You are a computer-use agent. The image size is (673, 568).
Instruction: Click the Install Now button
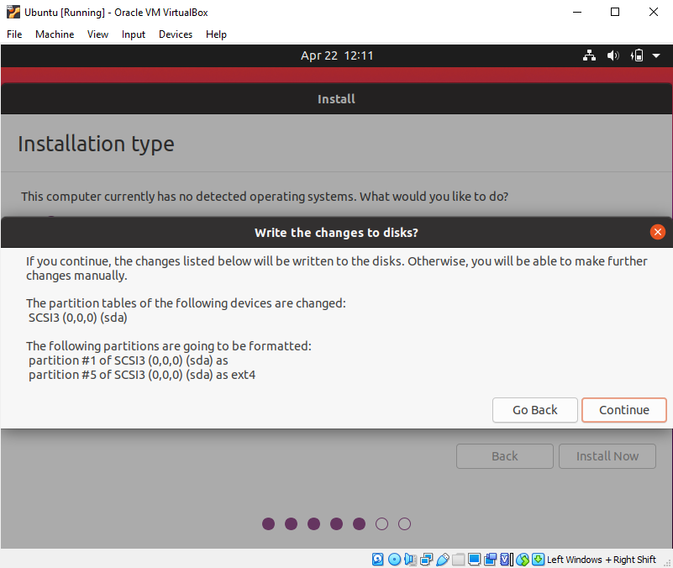point(607,456)
